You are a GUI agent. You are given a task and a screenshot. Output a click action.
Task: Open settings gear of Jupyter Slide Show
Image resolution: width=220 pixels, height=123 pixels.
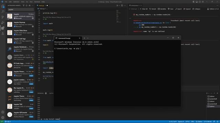click(33, 35)
